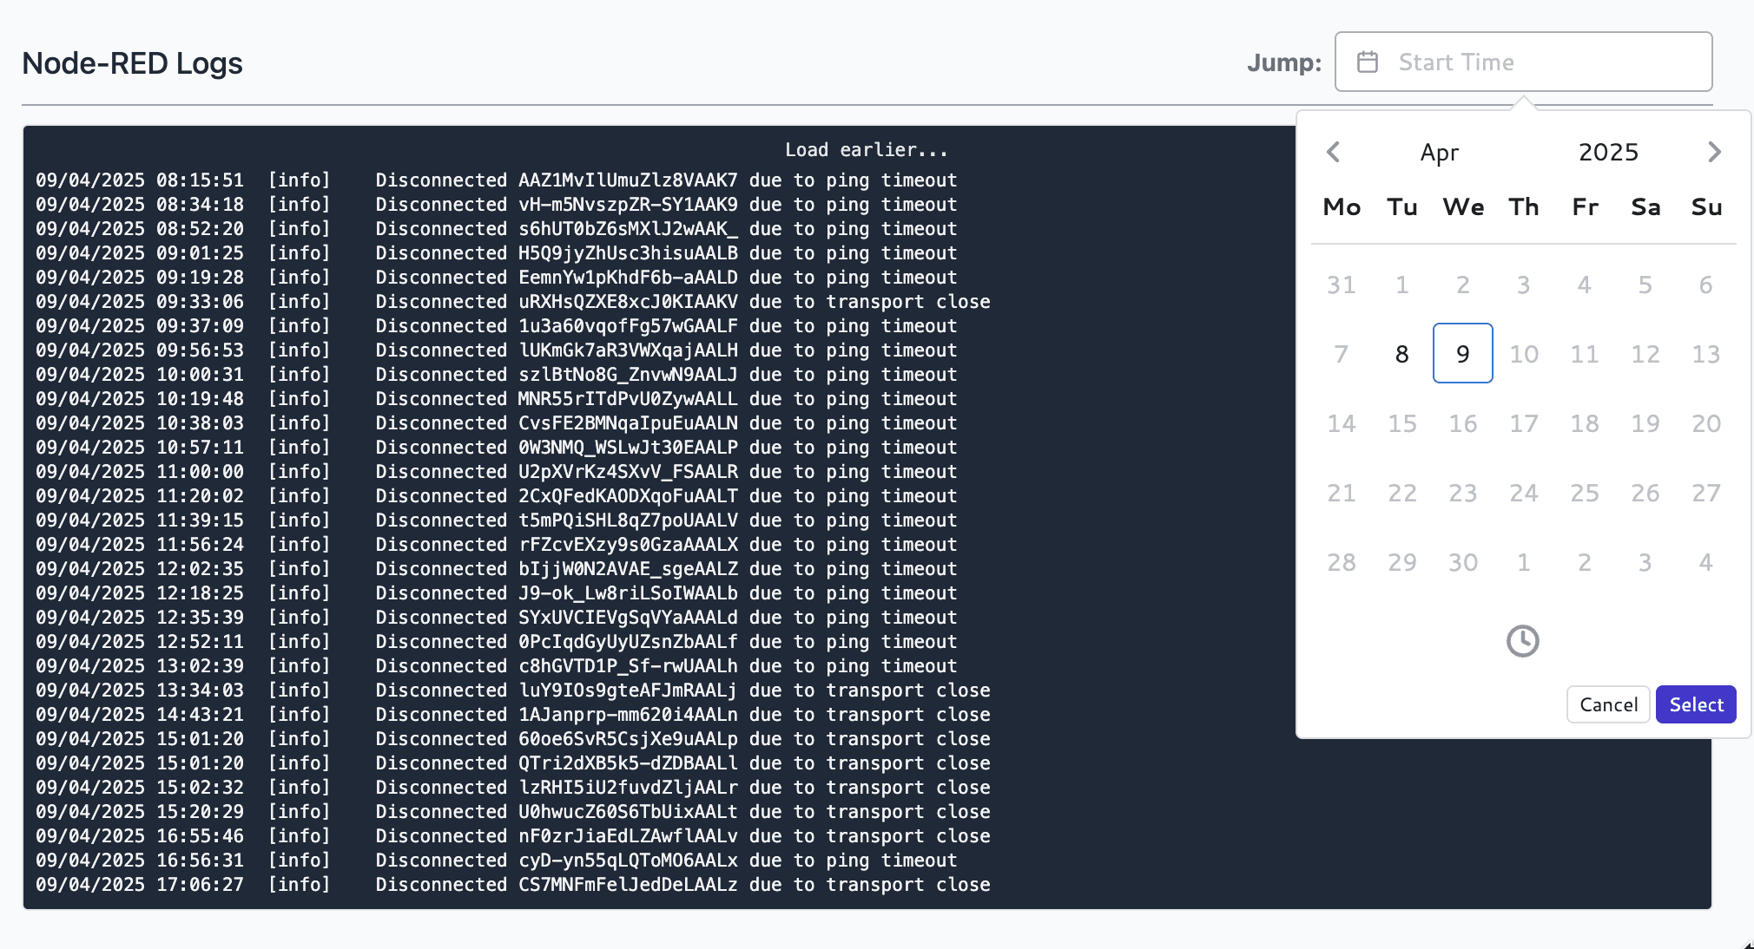This screenshot has height=949, width=1754.
Task: Open the time picker via clock icon
Action: [x=1523, y=642]
